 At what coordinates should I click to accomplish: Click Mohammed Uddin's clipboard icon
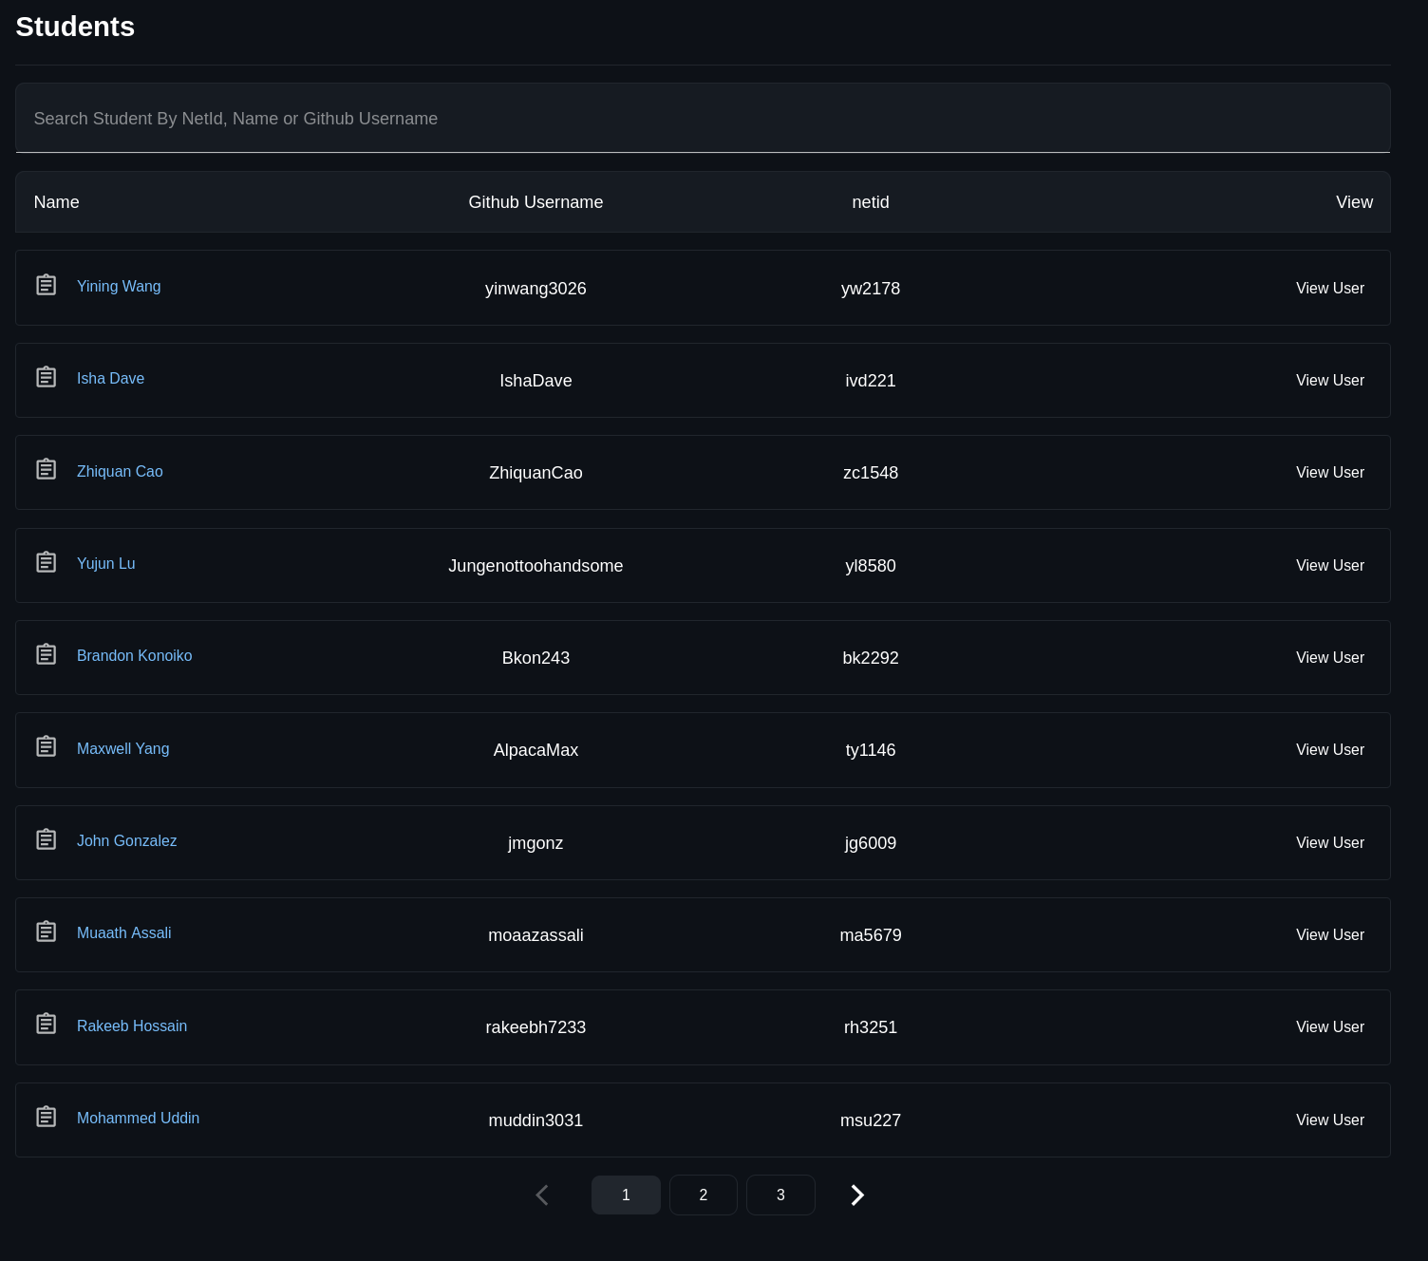pos(47,1116)
